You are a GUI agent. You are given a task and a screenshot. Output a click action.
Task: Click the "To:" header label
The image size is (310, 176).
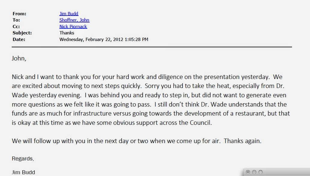click(16, 20)
